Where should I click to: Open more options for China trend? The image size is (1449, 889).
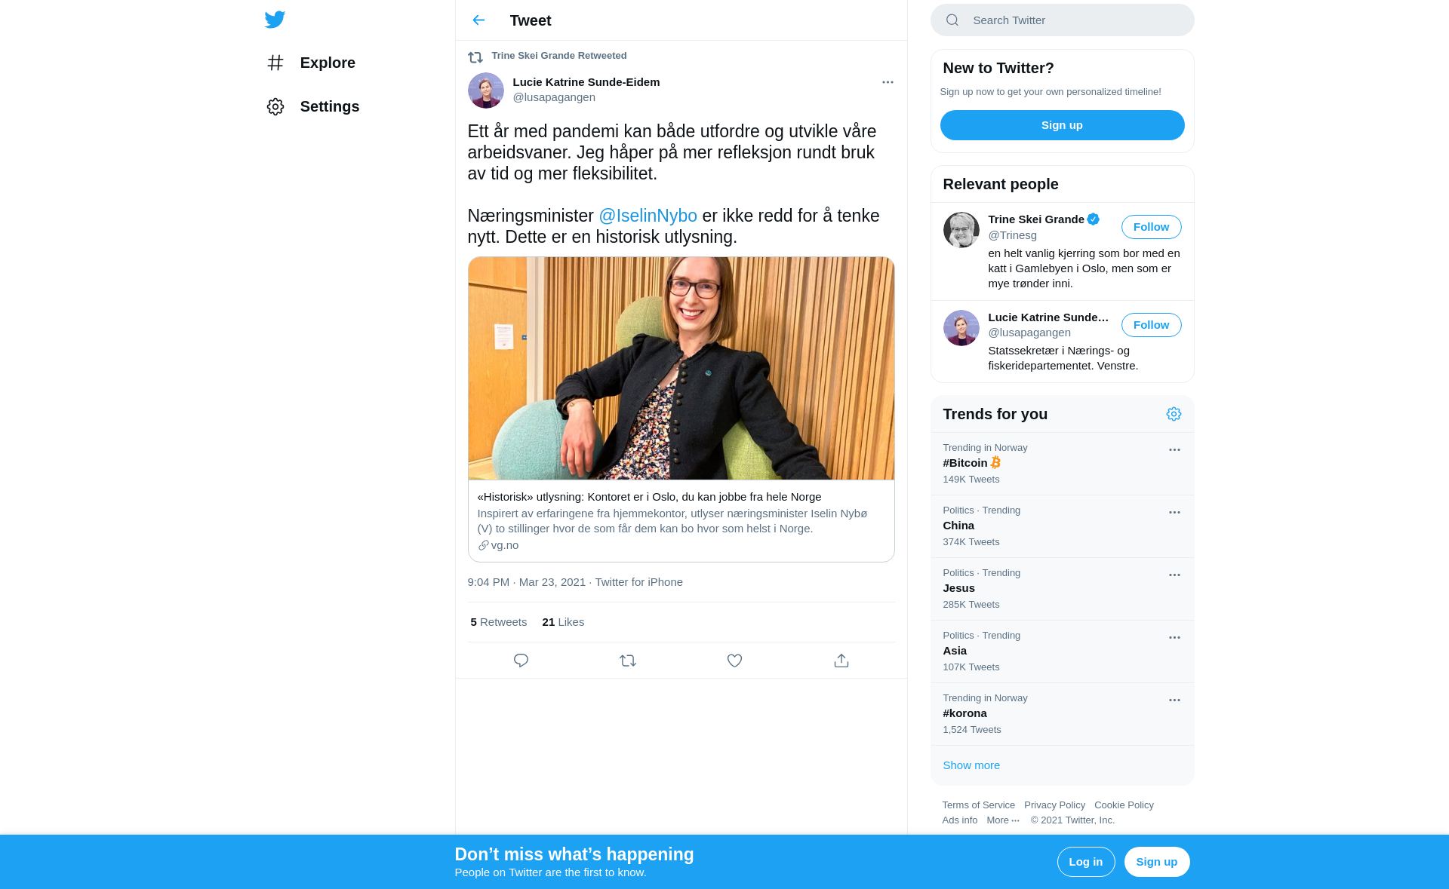point(1174,512)
